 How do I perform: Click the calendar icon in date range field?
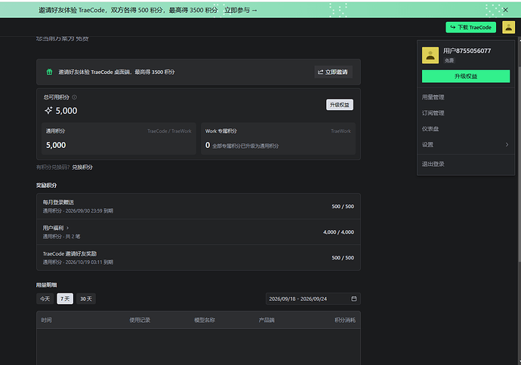click(353, 299)
